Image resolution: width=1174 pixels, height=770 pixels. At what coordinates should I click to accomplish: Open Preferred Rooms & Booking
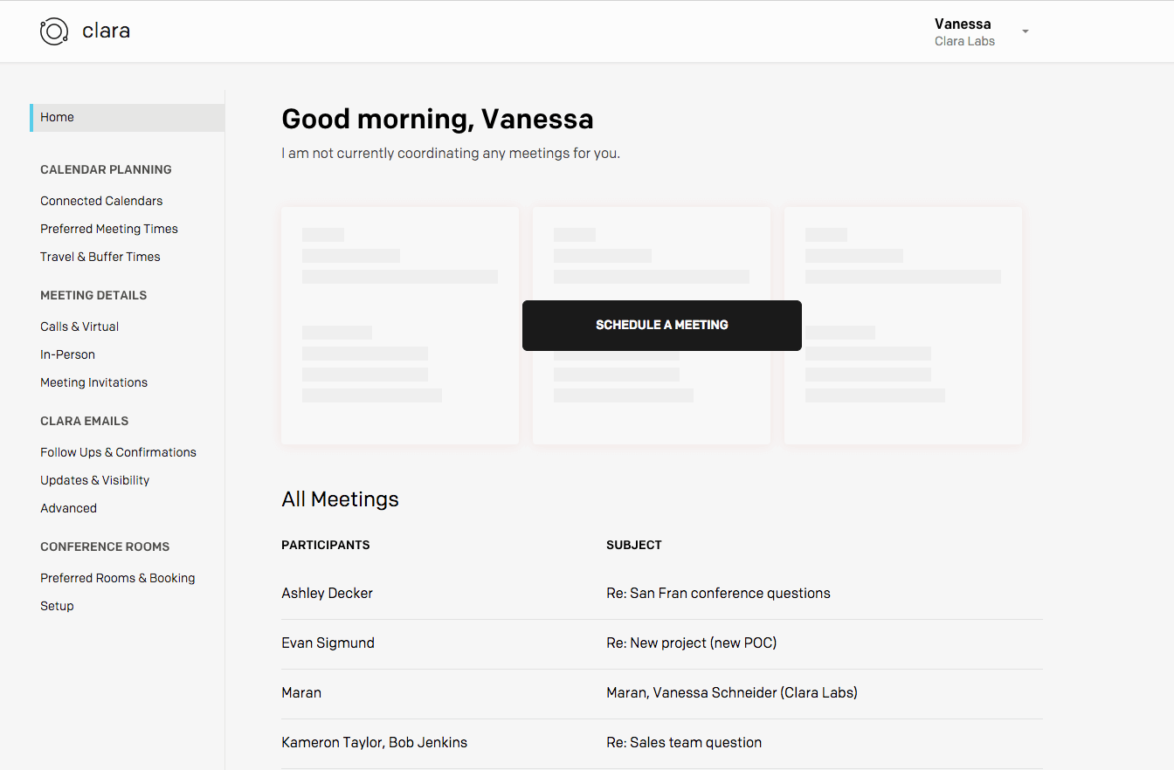117,578
